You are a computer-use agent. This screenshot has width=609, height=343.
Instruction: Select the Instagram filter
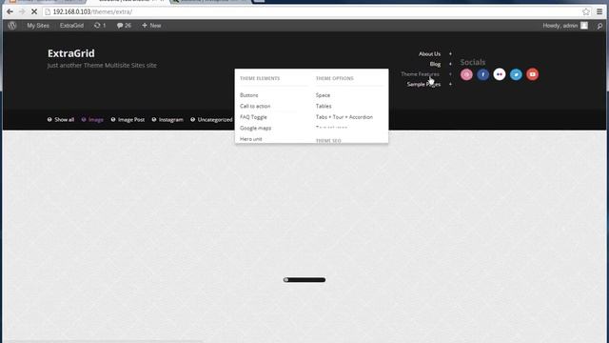click(x=167, y=120)
